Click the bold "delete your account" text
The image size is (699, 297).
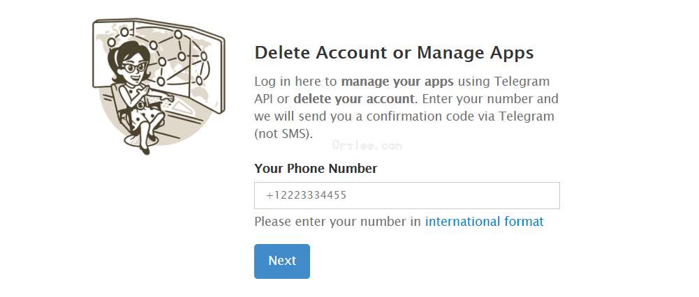pyautogui.click(x=354, y=98)
